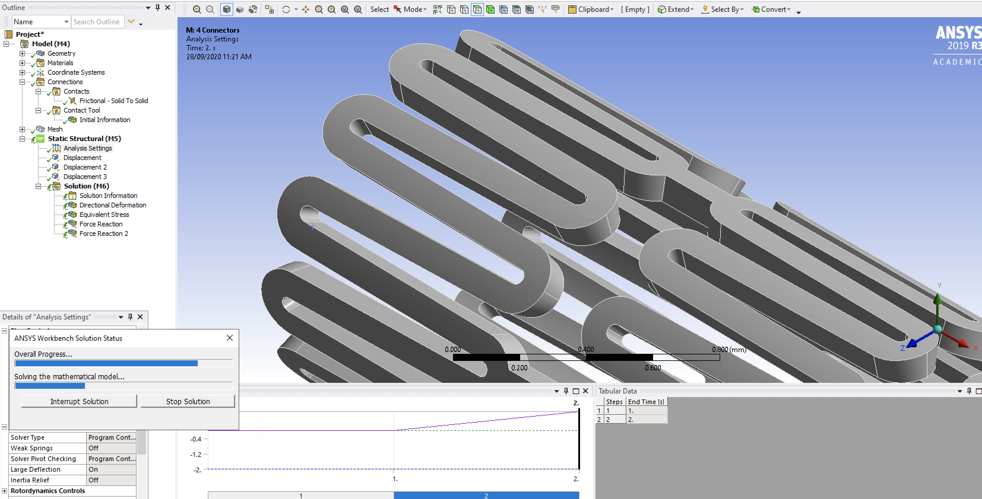
Task: Enable the Face selection filter
Action: [477, 9]
